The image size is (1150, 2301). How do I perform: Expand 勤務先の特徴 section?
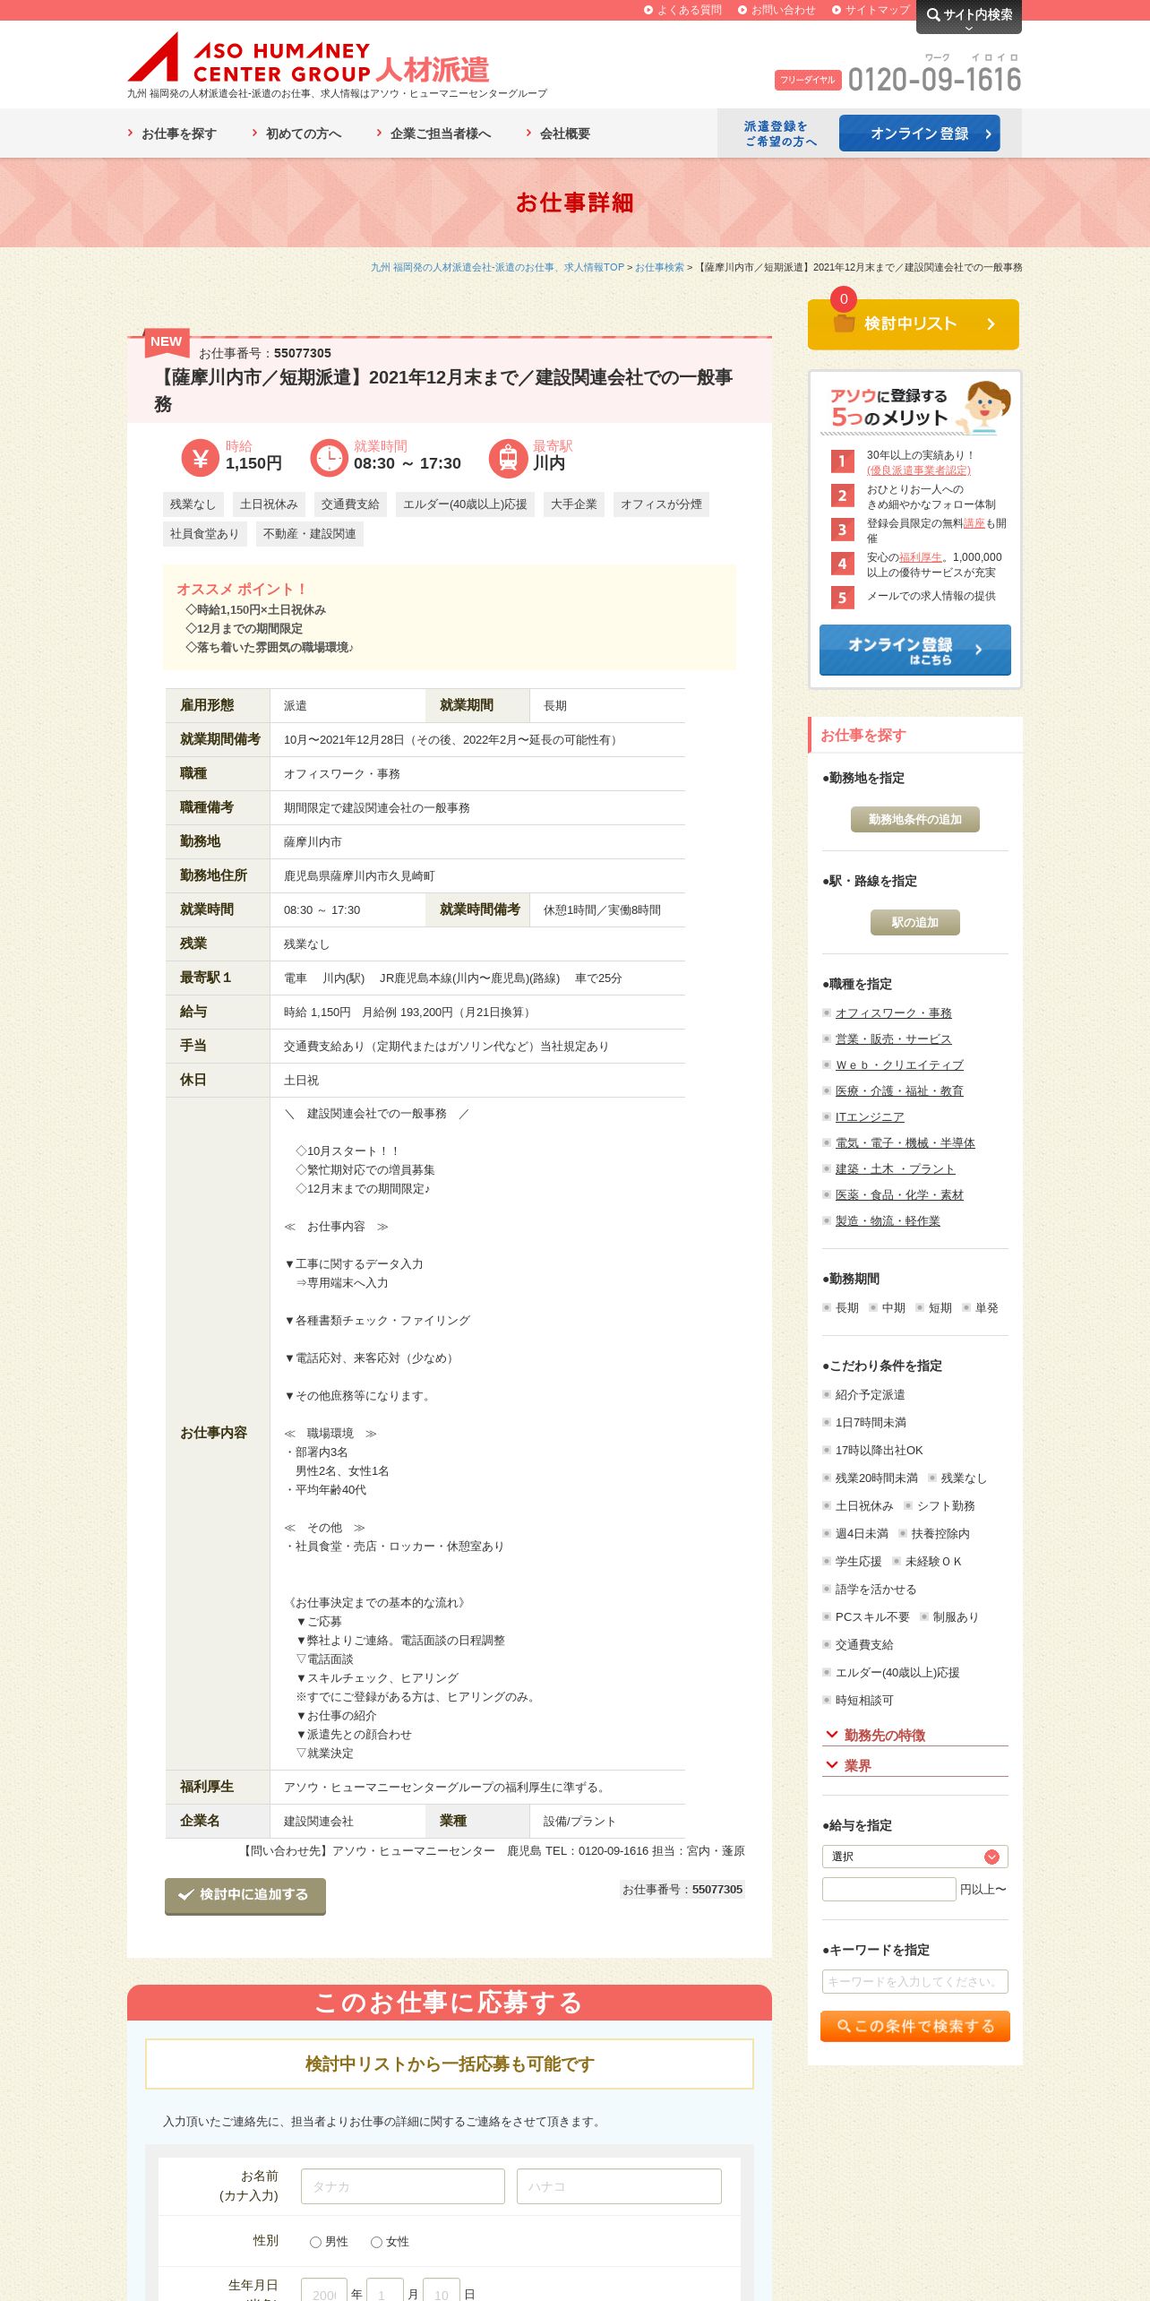click(x=915, y=1736)
